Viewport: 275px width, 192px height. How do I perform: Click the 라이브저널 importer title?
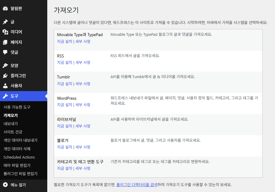click(66, 120)
